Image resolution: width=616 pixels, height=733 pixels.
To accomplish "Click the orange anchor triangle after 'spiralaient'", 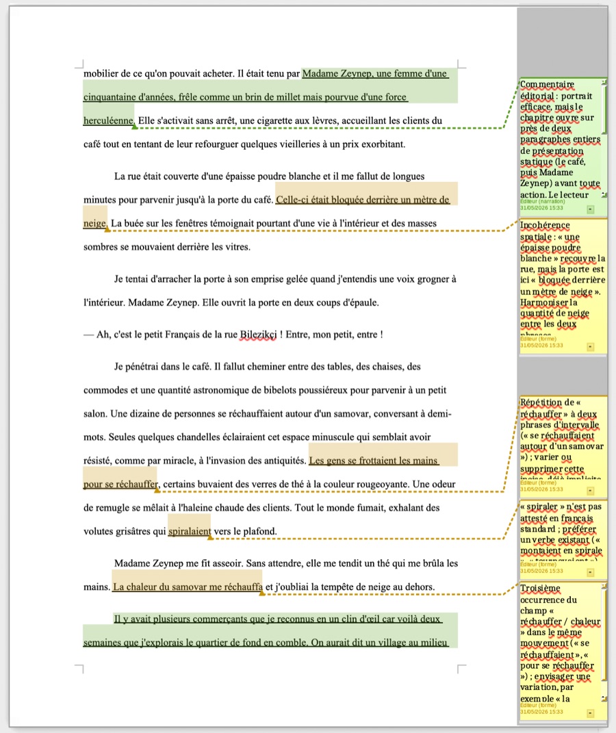I will [x=210, y=537].
